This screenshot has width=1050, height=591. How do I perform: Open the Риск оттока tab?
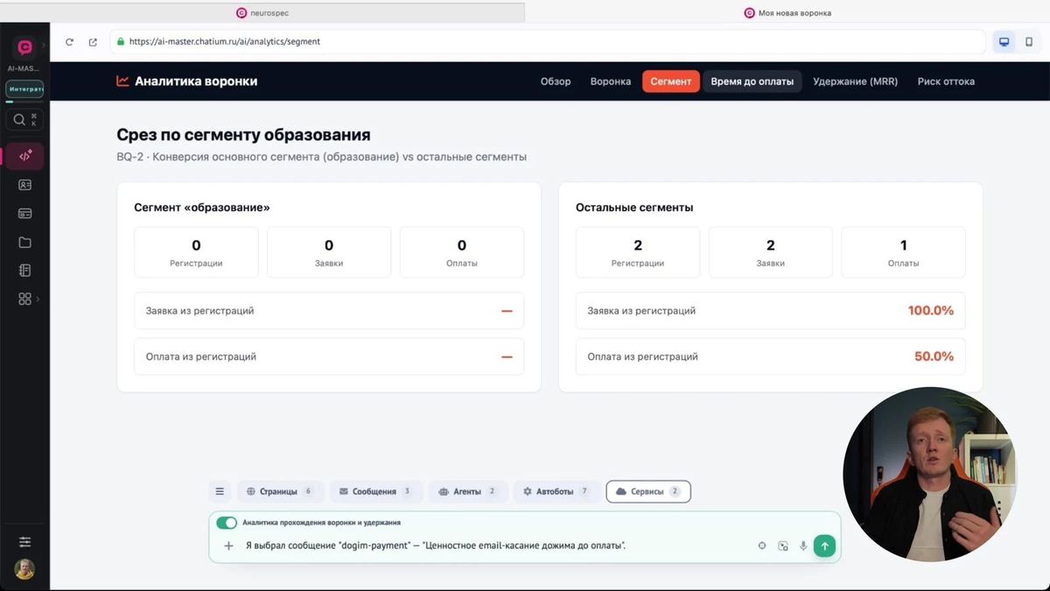946,81
